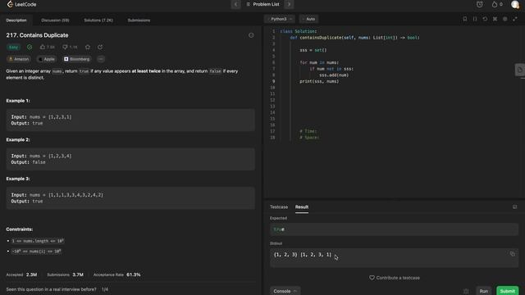Go to the next problem arrow
The image size is (525, 295).
289,4
